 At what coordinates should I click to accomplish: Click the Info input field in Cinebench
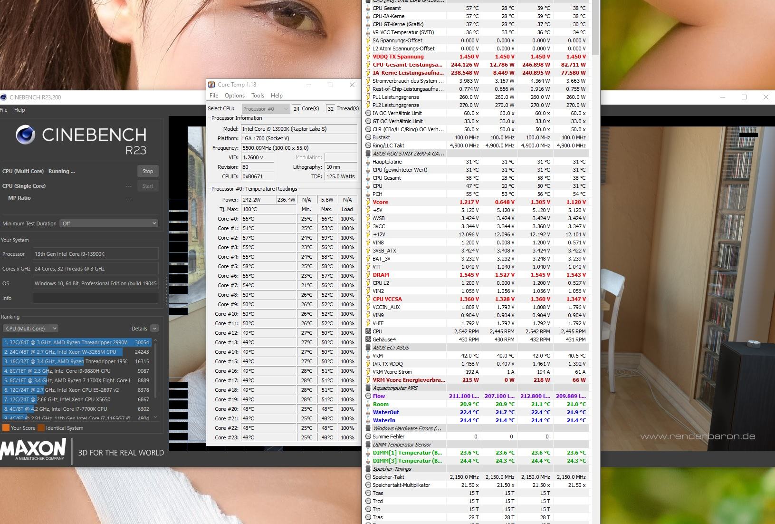click(96, 298)
